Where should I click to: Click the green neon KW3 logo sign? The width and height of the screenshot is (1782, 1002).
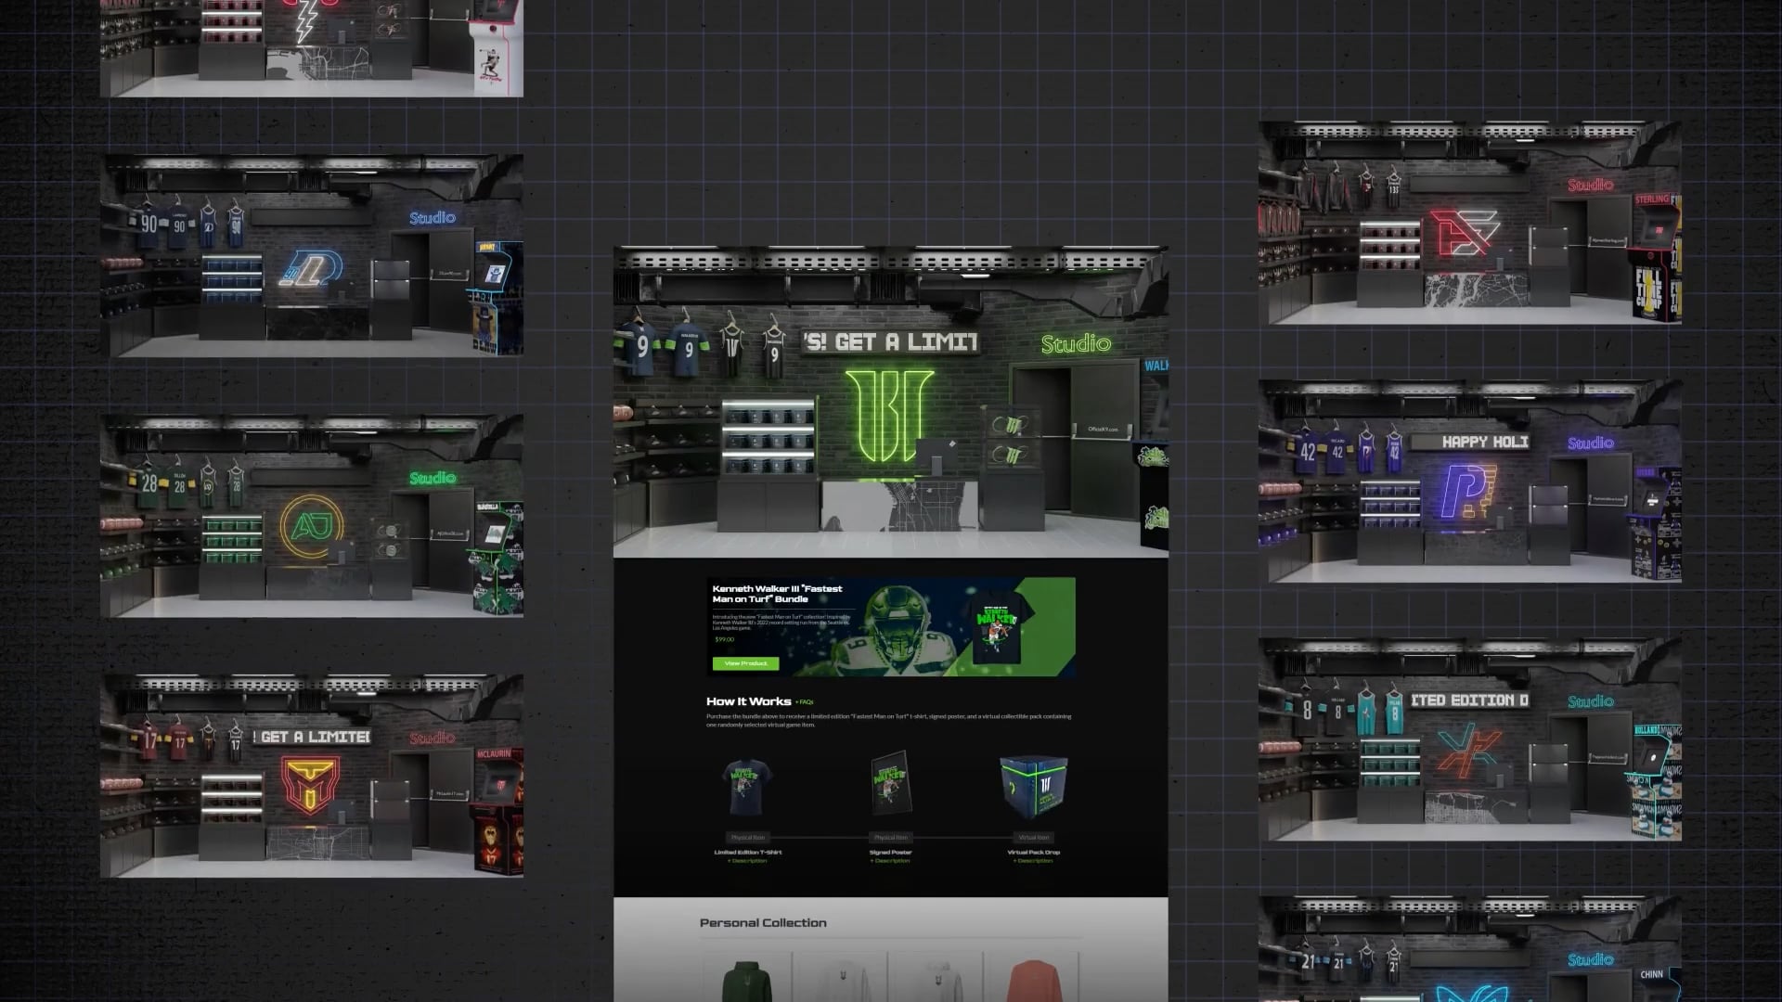(x=889, y=416)
